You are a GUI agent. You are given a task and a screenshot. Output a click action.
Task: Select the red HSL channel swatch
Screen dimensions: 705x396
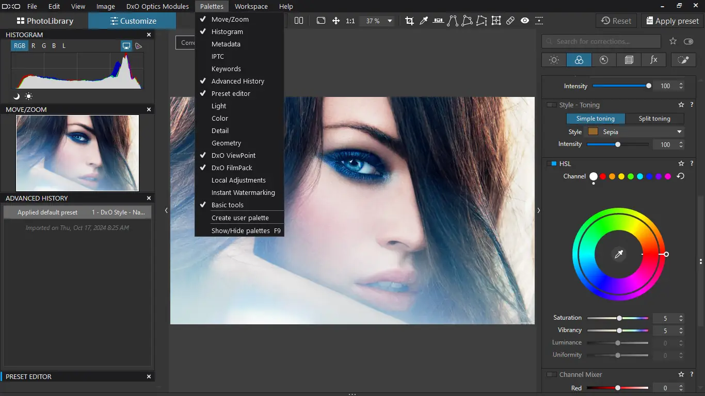coord(603,176)
